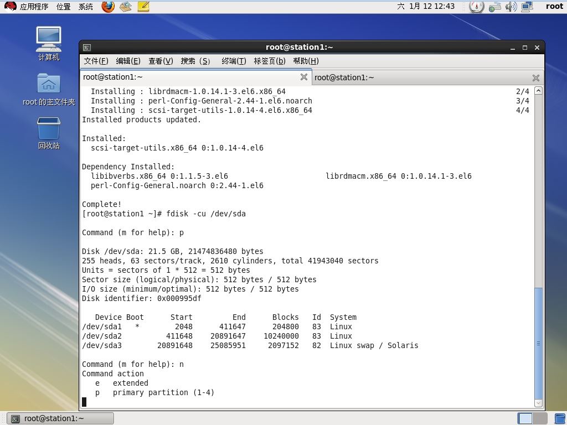The image size is (567, 425).
Task: Click the "Dependency Installed:" heading
Action: 128,167
